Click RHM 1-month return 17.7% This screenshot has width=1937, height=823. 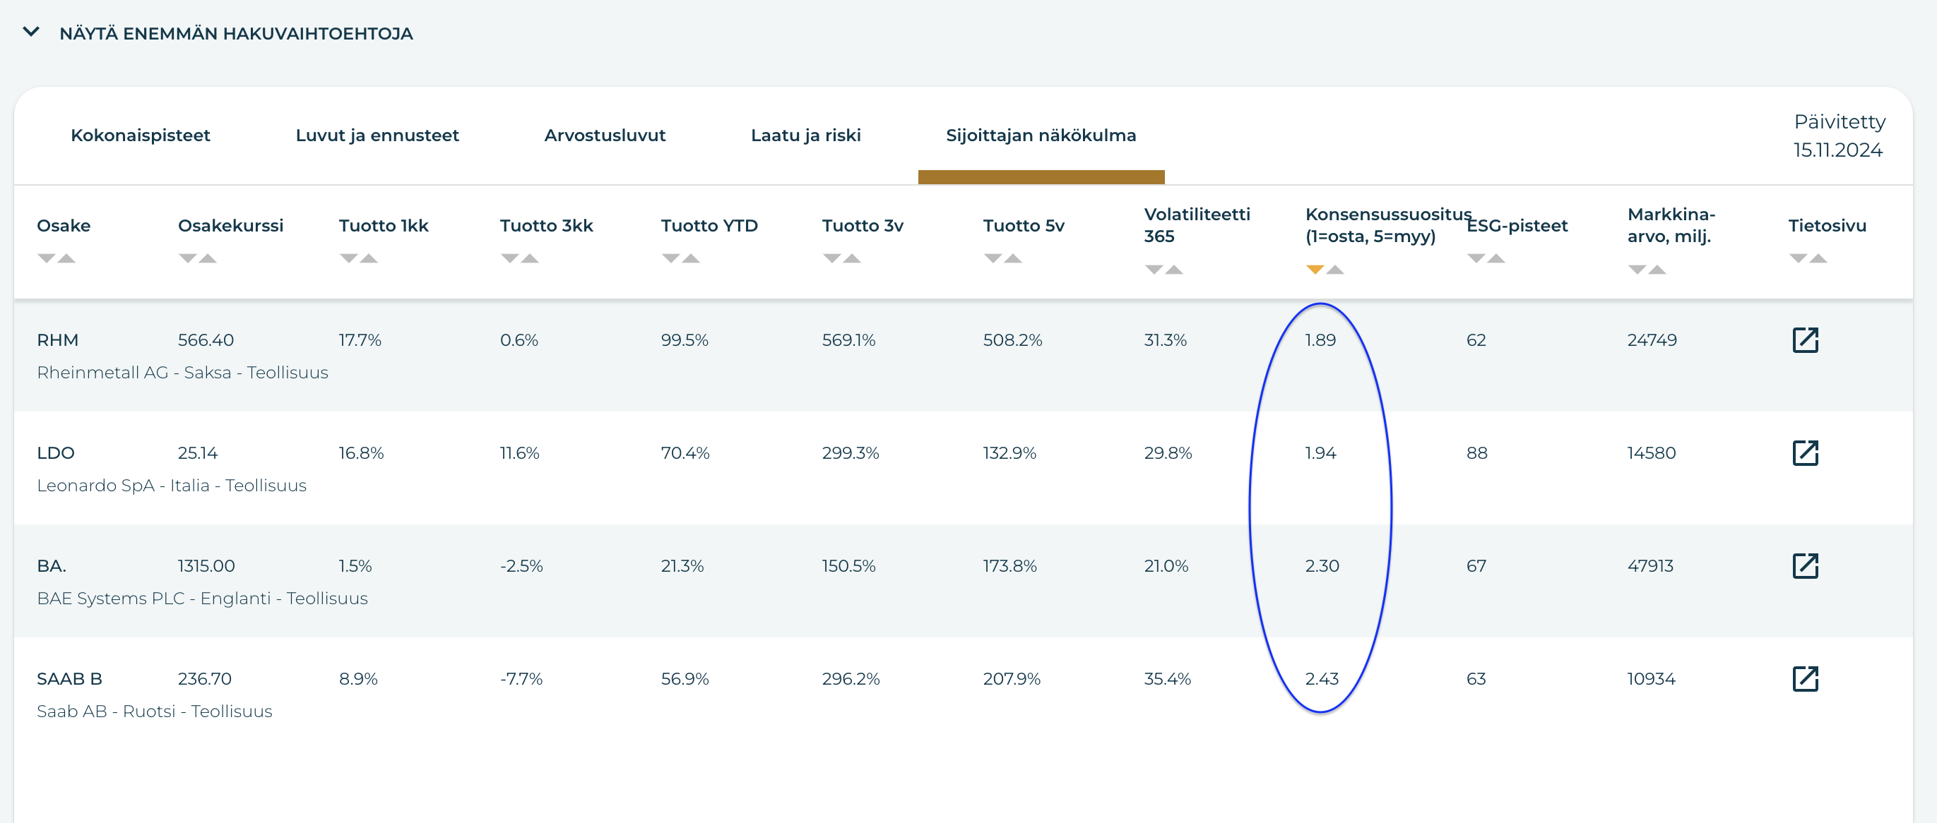coord(360,340)
